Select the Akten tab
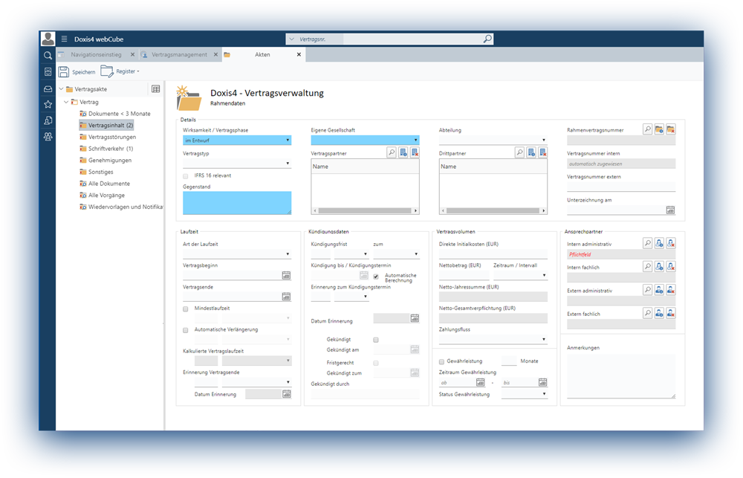This screenshot has height=478, width=743. pyautogui.click(x=262, y=54)
